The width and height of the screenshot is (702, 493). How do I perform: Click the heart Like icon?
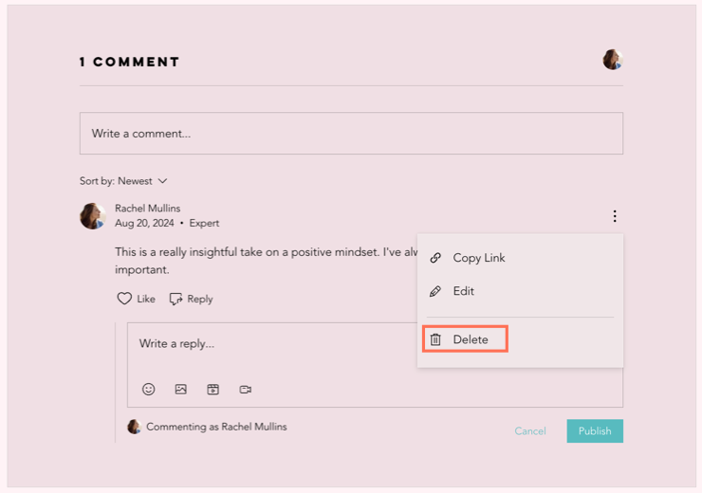pyautogui.click(x=124, y=299)
